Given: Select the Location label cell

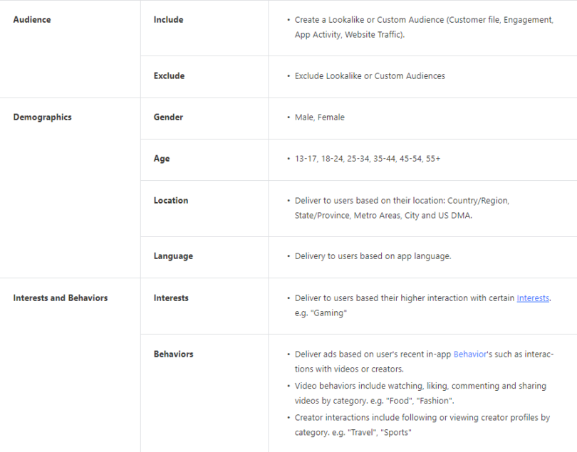Looking at the screenshot, I should pyautogui.click(x=171, y=201).
